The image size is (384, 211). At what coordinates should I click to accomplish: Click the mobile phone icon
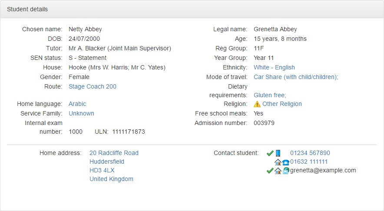point(278,153)
